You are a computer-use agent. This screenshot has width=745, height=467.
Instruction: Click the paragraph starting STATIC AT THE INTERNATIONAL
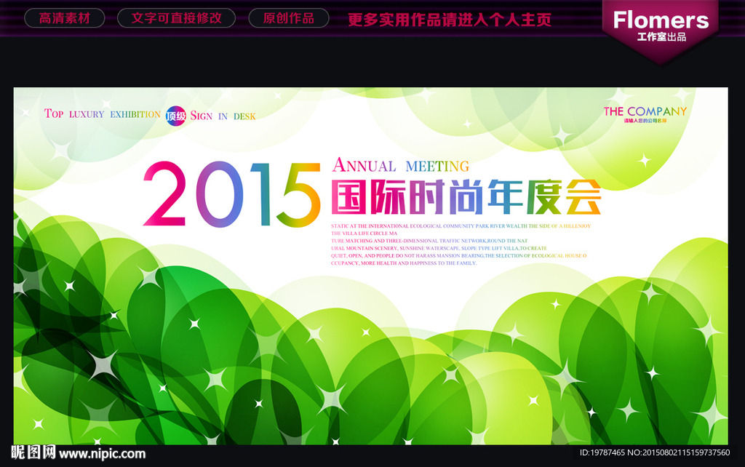(x=461, y=244)
